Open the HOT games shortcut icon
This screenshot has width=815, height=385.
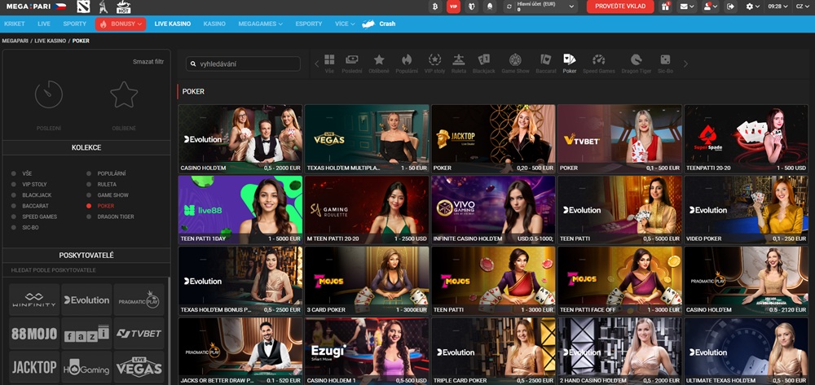pos(124,7)
